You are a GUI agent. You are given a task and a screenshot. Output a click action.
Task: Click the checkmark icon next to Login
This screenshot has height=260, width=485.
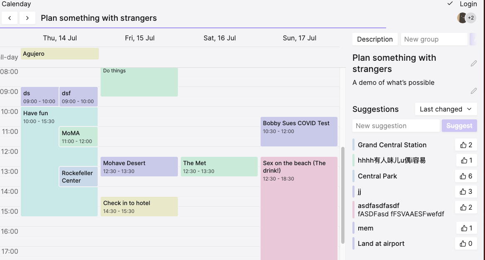(450, 4)
